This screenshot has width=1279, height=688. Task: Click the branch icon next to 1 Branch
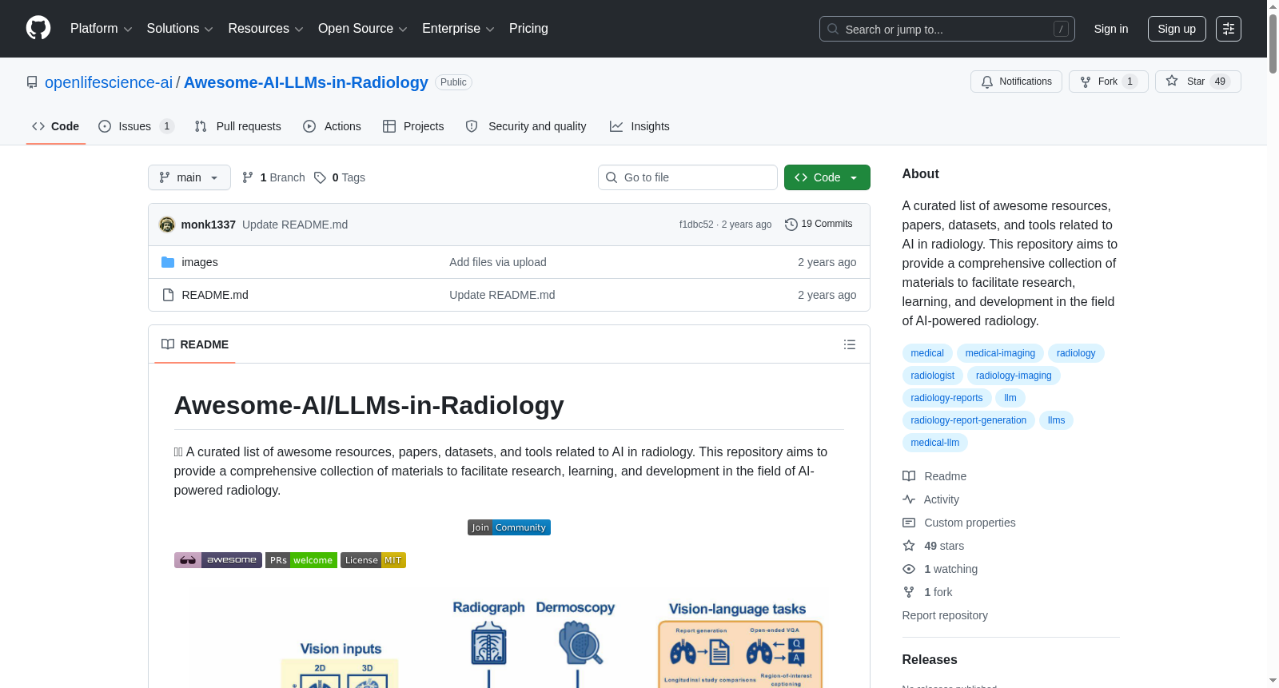[x=248, y=177]
